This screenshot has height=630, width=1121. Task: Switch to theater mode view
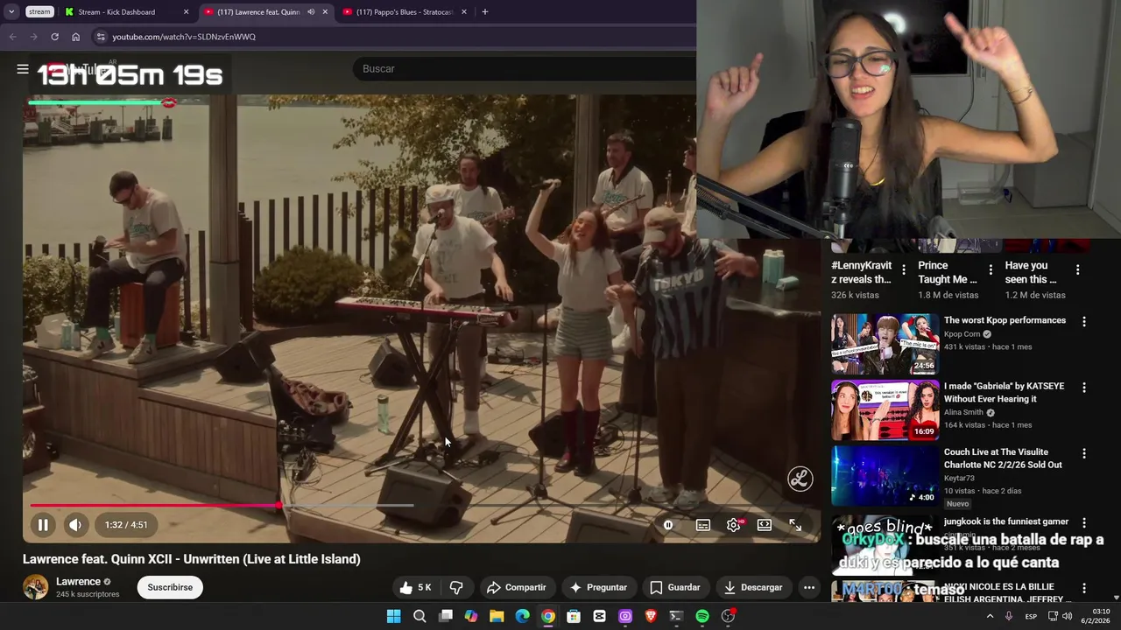(765, 525)
